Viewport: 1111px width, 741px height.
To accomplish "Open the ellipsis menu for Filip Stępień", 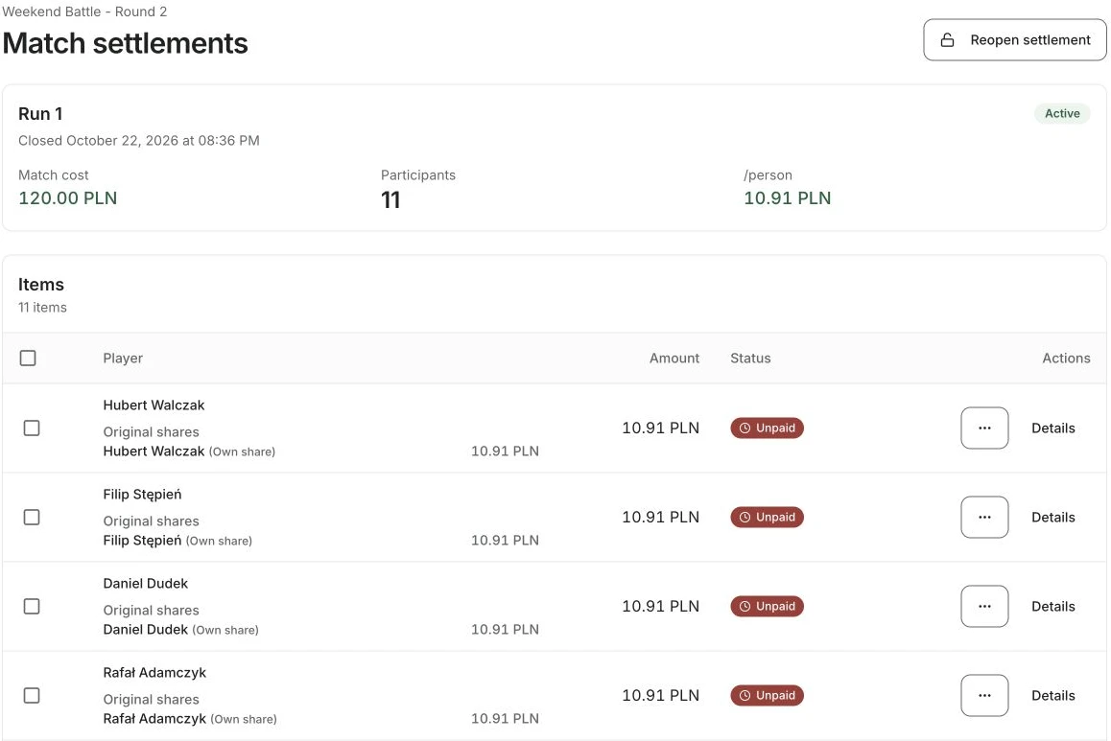I will pos(984,518).
